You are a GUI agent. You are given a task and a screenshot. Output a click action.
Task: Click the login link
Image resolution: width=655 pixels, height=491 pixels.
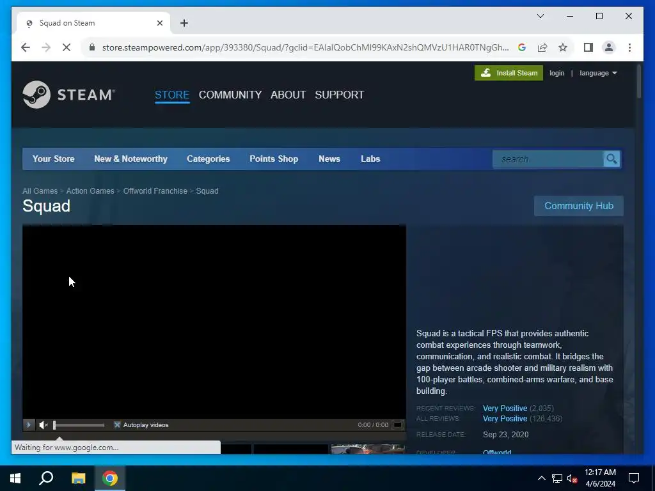pyautogui.click(x=557, y=73)
